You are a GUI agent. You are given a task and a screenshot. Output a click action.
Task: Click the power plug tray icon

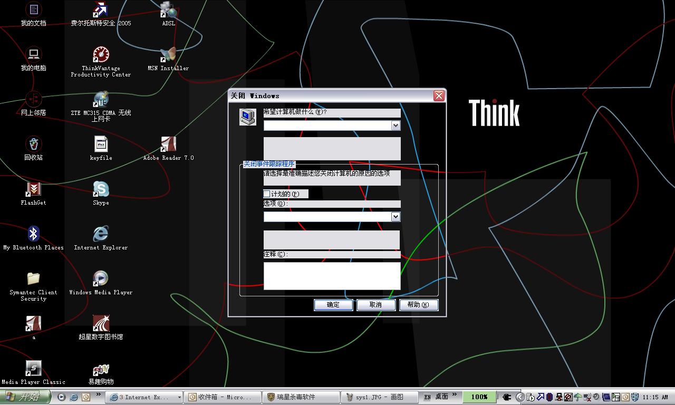tap(507, 397)
